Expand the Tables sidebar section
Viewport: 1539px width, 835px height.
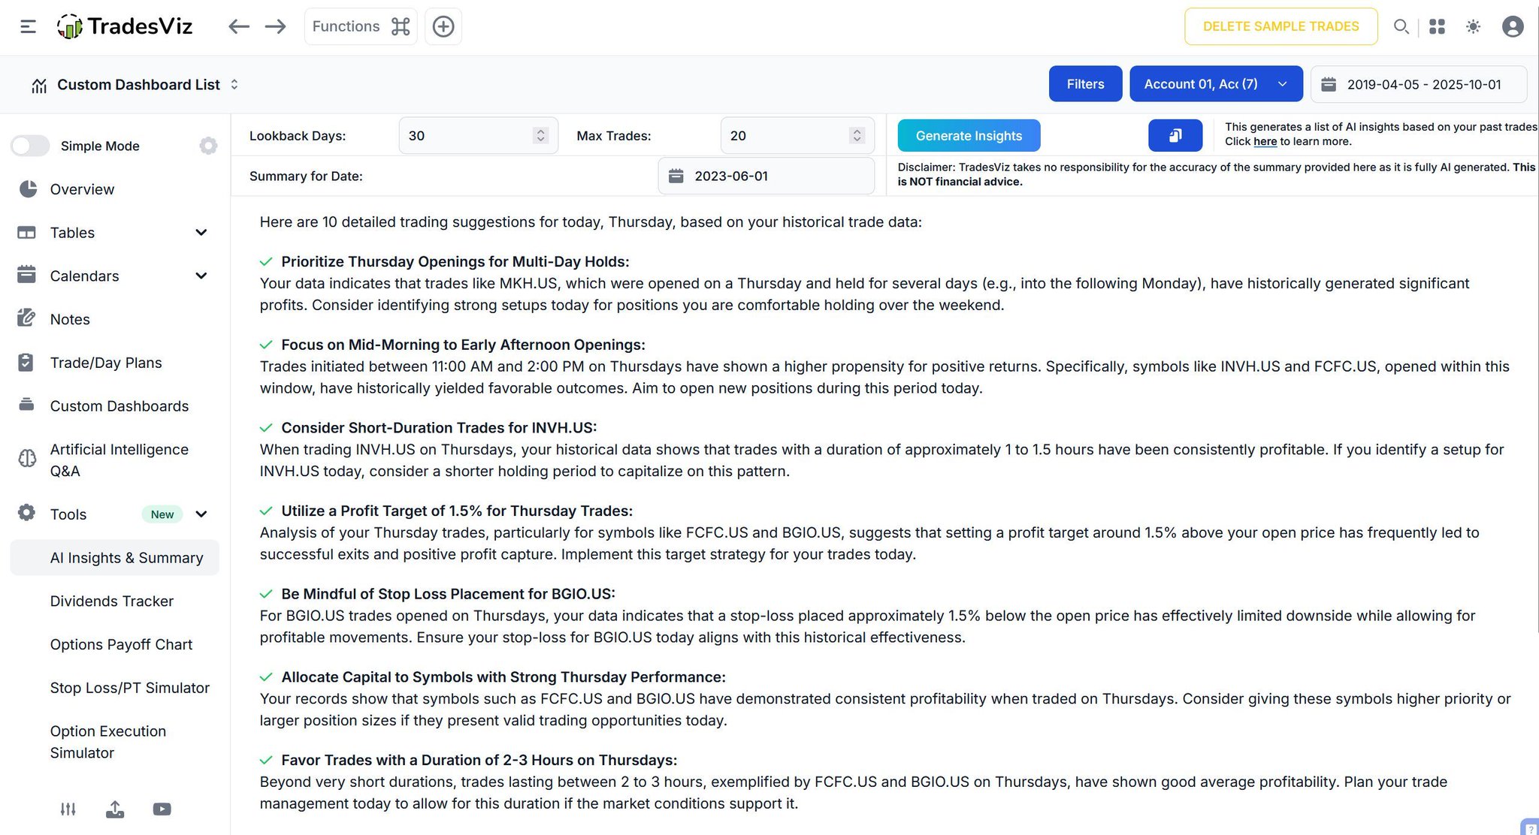(201, 233)
